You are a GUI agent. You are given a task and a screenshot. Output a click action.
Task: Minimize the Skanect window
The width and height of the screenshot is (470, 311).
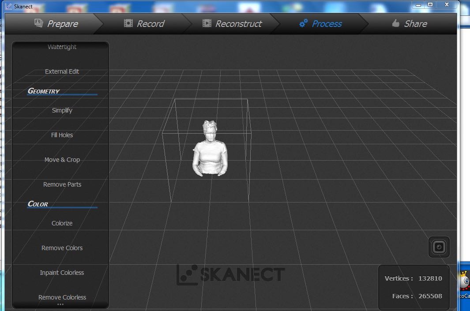point(418,5)
